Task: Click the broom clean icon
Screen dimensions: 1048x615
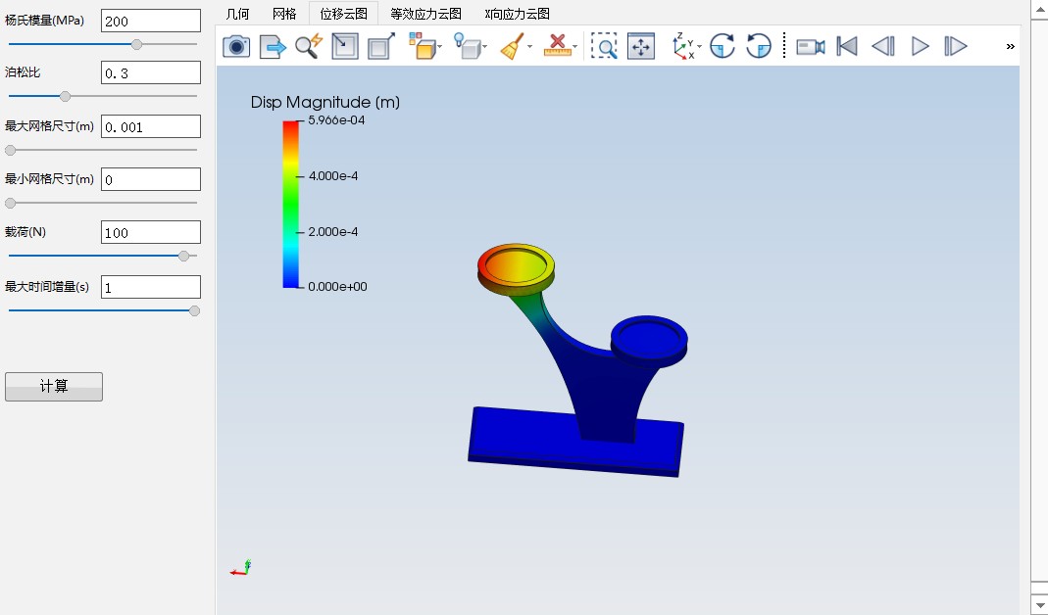Action: point(513,46)
